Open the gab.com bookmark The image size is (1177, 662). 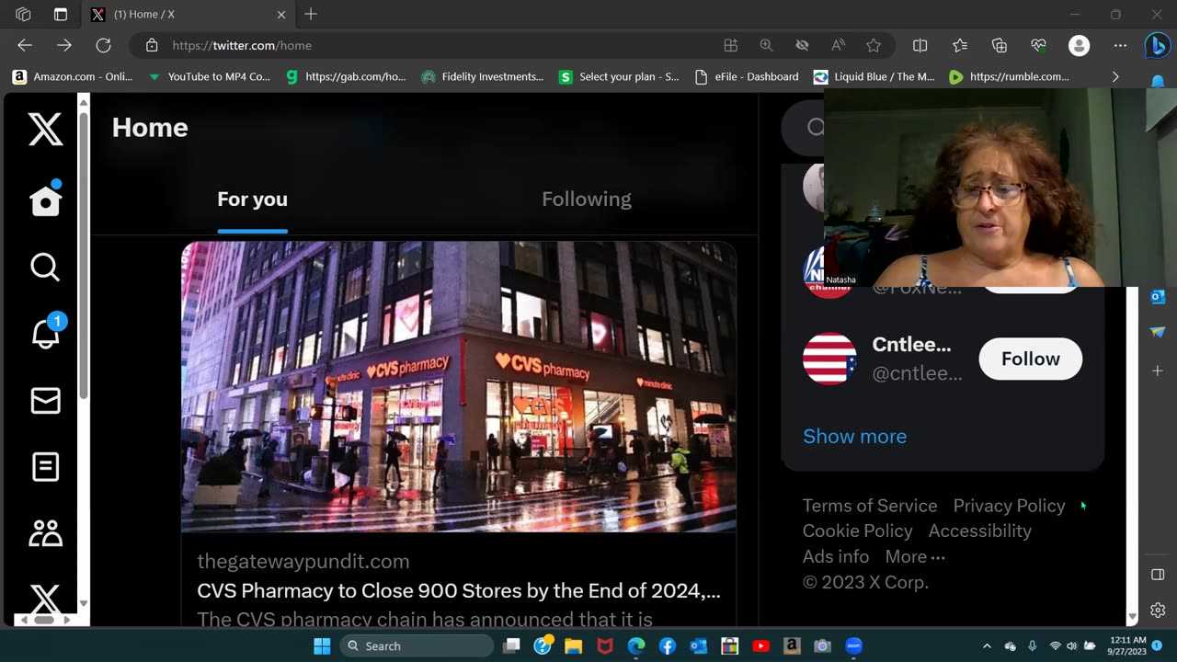pos(345,76)
